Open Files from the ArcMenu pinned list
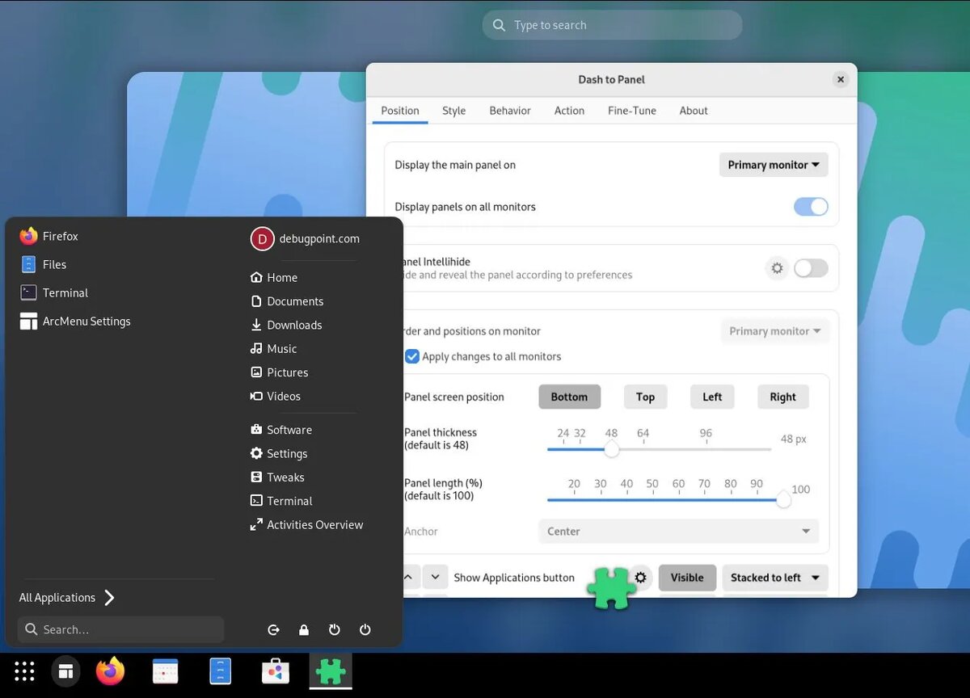 click(44, 264)
